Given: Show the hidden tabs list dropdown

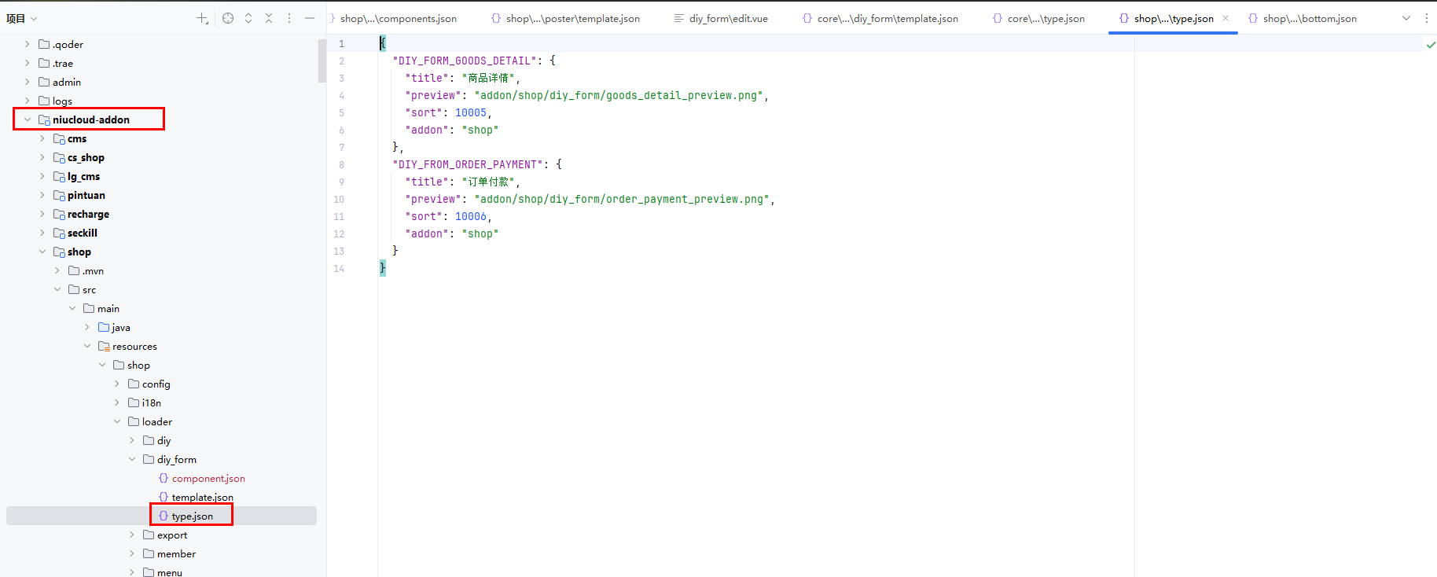Looking at the screenshot, I should (1406, 18).
